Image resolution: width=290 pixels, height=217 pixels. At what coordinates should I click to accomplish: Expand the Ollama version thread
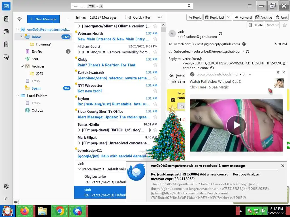[x=79, y=26]
